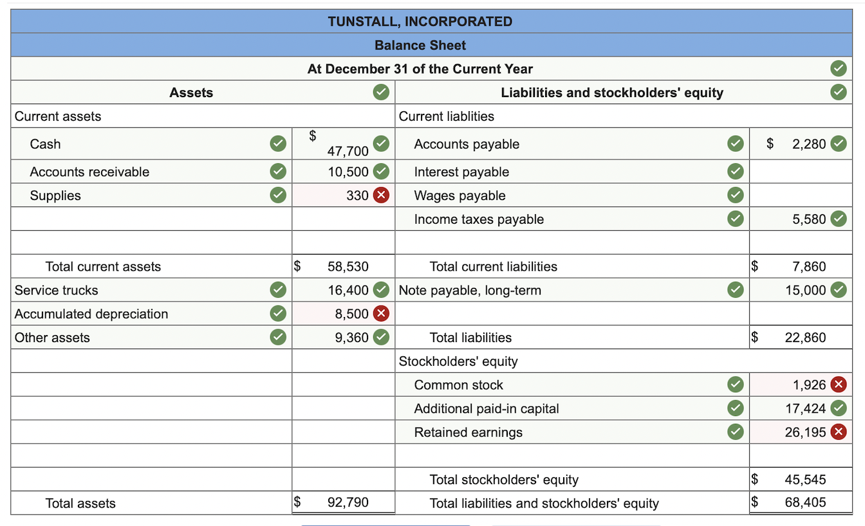Click the Other assets account label
This screenshot has width=865, height=526.
pos(52,338)
